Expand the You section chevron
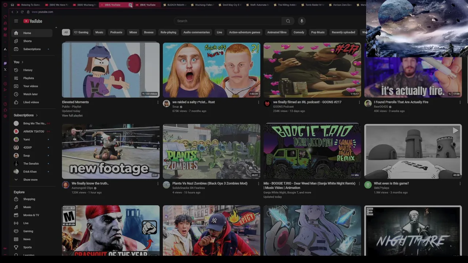 pos(22,62)
